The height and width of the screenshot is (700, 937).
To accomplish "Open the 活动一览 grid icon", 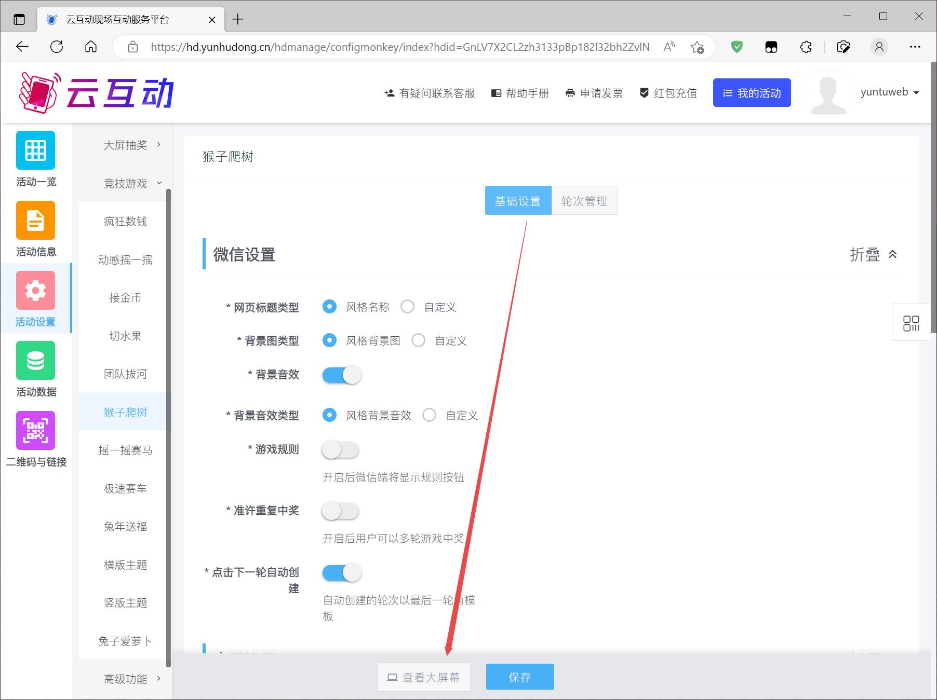I will 35,150.
